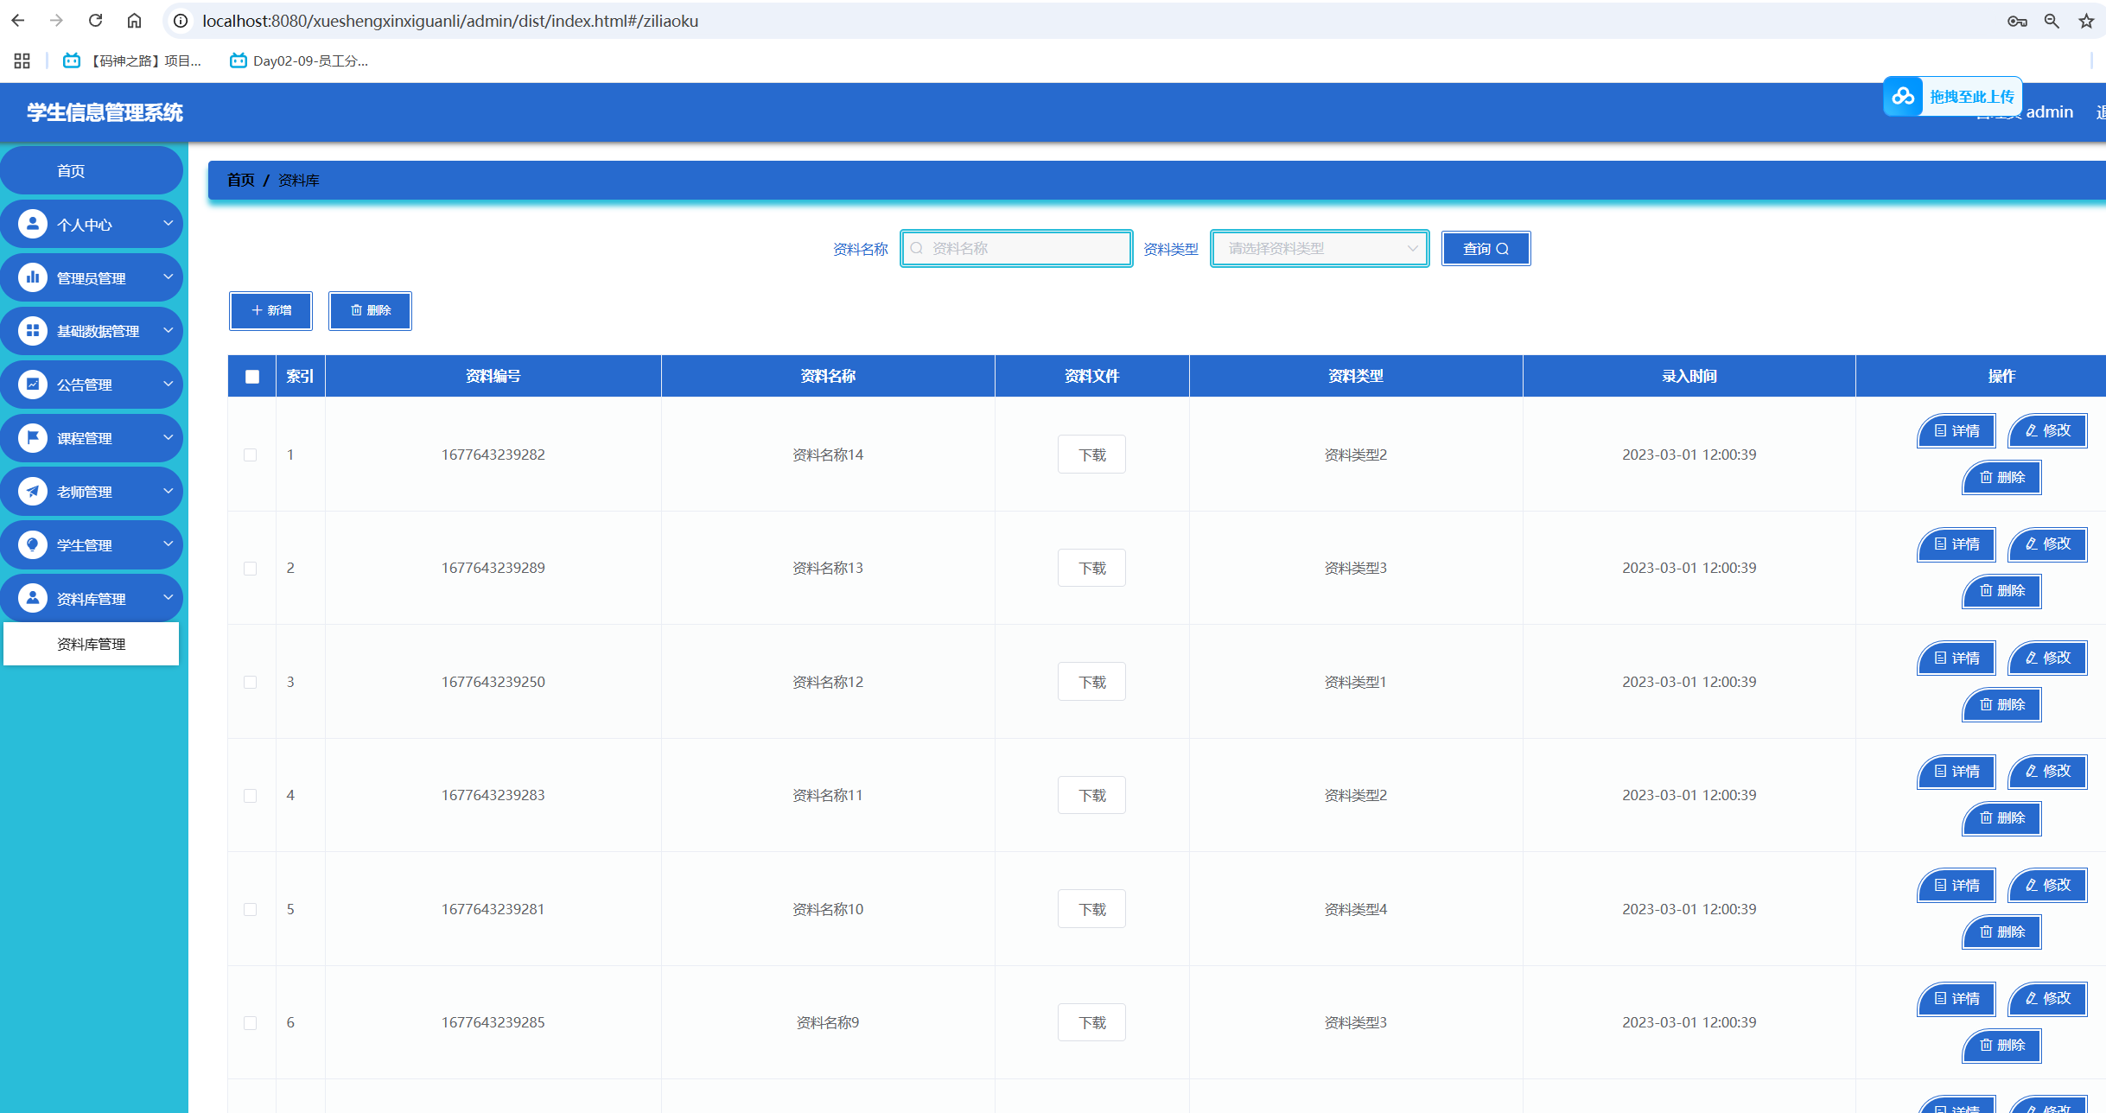2106x1113 pixels.
Task: Click the 个人中心 user icon in sidebar
Action: (x=33, y=225)
